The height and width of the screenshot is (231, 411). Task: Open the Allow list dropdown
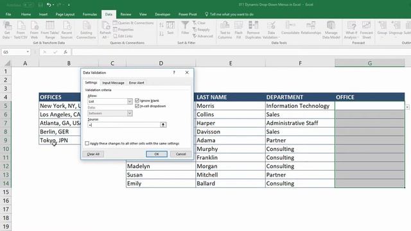point(130,101)
